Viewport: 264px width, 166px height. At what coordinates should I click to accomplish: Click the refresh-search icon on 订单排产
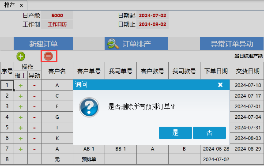(x=113, y=44)
